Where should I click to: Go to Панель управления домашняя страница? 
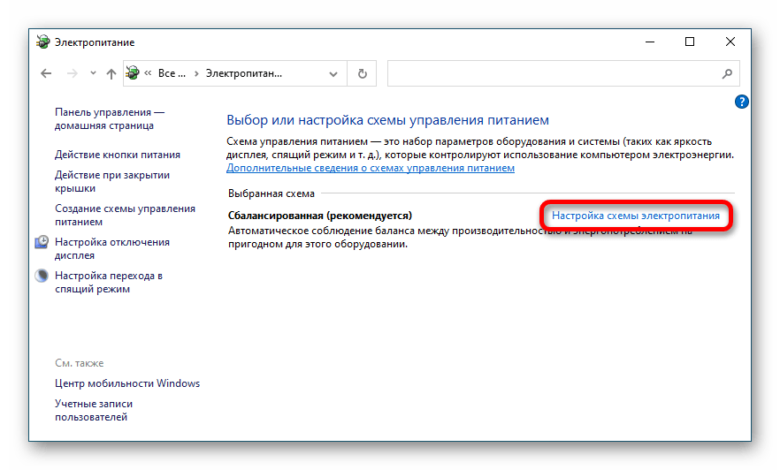[110, 119]
